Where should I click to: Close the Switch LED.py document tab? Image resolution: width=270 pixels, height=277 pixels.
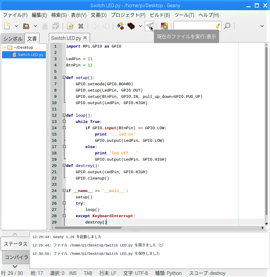click(85, 38)
